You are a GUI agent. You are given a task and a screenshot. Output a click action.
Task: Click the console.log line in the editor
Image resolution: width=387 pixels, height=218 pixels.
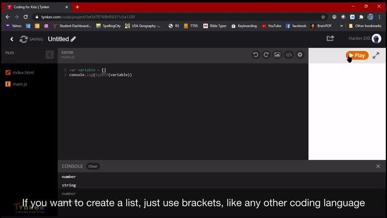pos(100,75)
